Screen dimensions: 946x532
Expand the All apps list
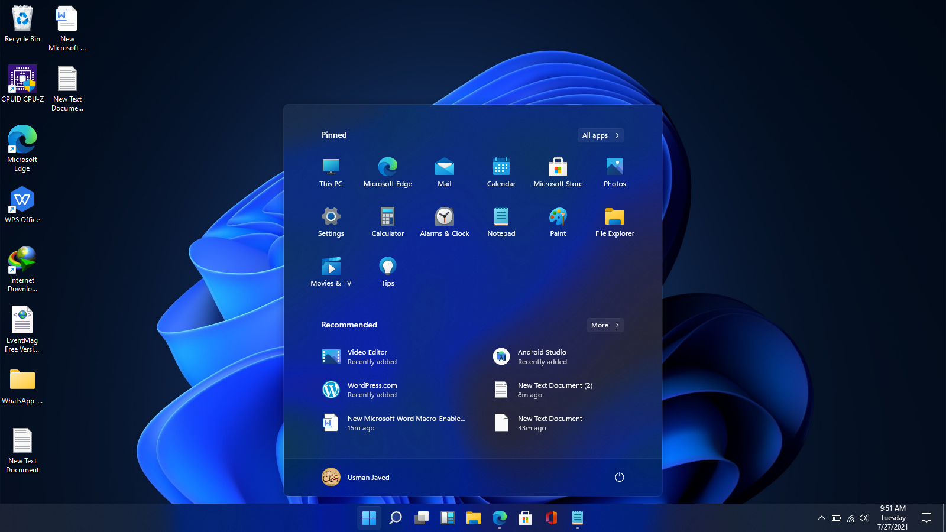click(601, 135)
